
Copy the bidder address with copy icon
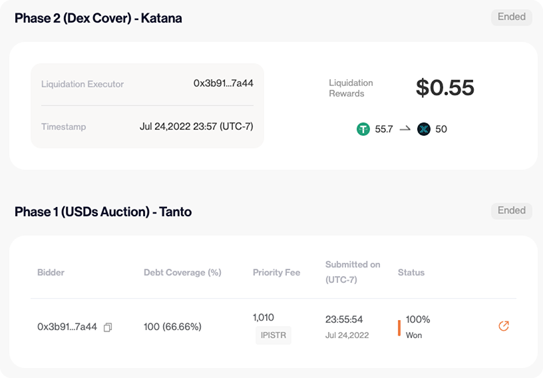pyautogui.click(x=108, y=327)
